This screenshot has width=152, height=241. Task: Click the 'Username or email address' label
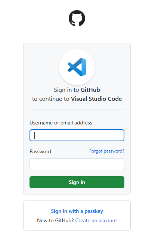click(x=61, y=123)
